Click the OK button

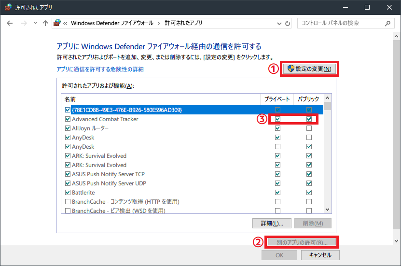pos(279,255)
